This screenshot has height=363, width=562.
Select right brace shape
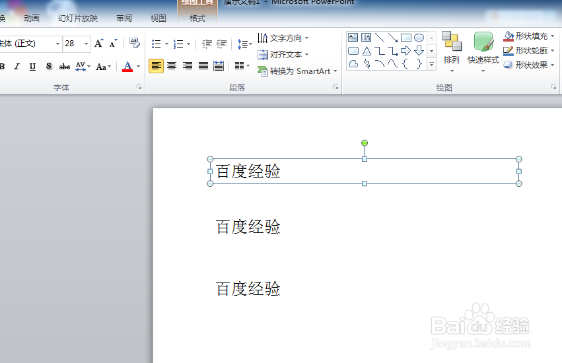point(419,64)
